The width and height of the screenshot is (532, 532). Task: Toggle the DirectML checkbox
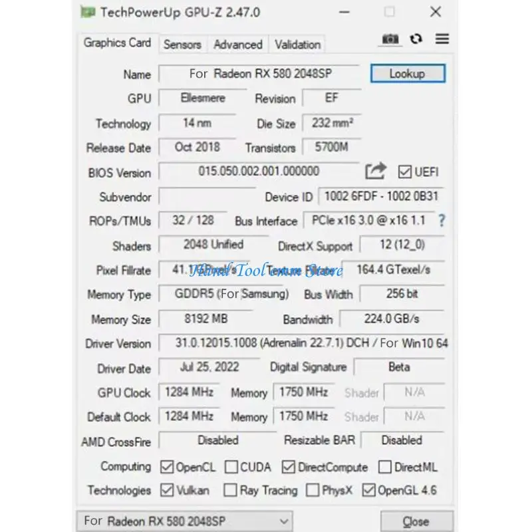(x=385, y=467)
